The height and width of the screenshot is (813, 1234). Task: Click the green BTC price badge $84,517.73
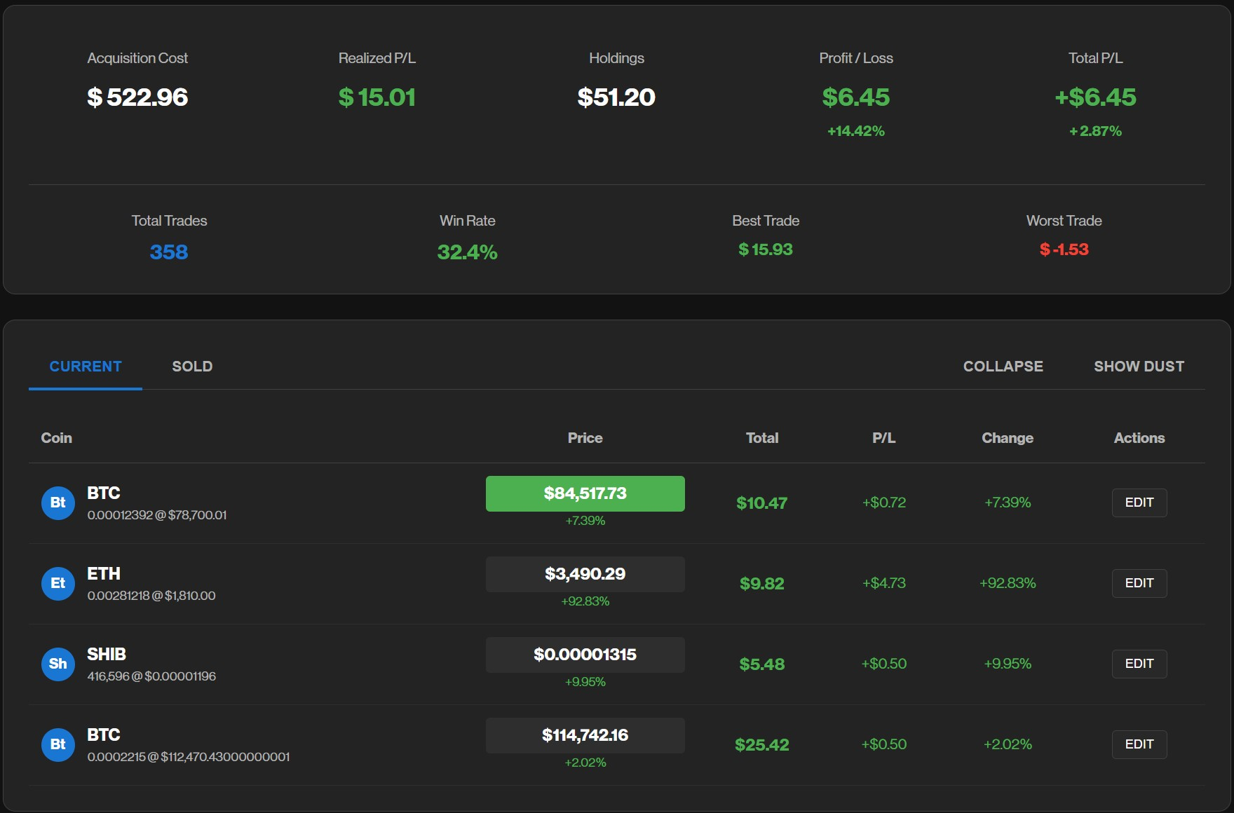click(585, 493)
